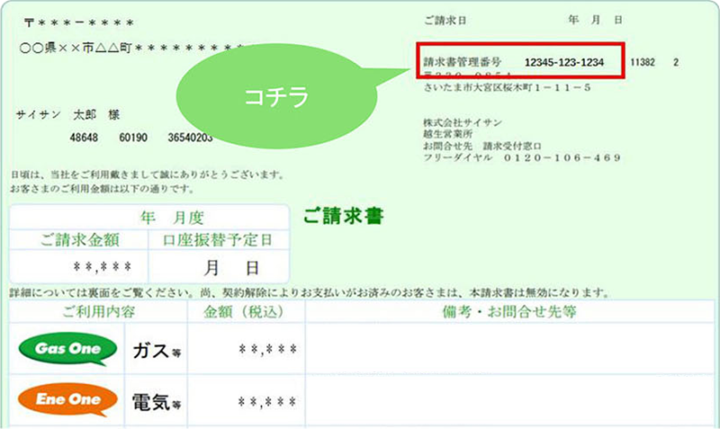Click the ○○県××市△△町 address line
Image resolution: width=720 pixels, height=429 pixels.
tap(130, 48)
